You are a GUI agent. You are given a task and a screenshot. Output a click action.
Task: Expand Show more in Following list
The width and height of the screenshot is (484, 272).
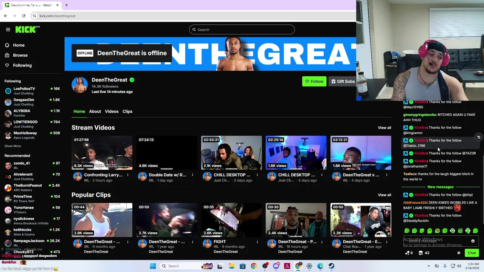[13, 146]
